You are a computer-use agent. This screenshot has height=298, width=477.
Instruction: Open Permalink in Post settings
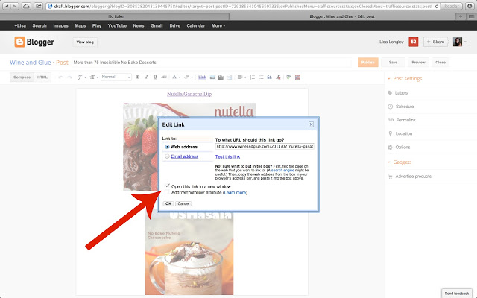coord(405,120)
